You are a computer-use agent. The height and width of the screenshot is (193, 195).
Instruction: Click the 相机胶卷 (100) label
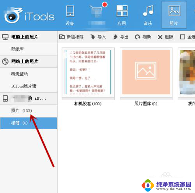88,104
